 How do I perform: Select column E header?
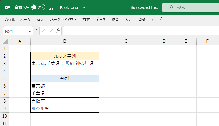pyautogui.click(x=186, y=41)
